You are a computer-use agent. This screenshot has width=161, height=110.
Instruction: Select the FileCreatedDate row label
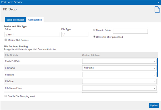click(13, 88)
